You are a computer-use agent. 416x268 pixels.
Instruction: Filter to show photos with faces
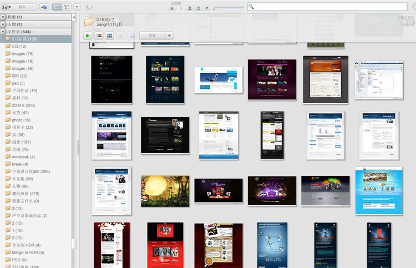[x=190, y=8]
